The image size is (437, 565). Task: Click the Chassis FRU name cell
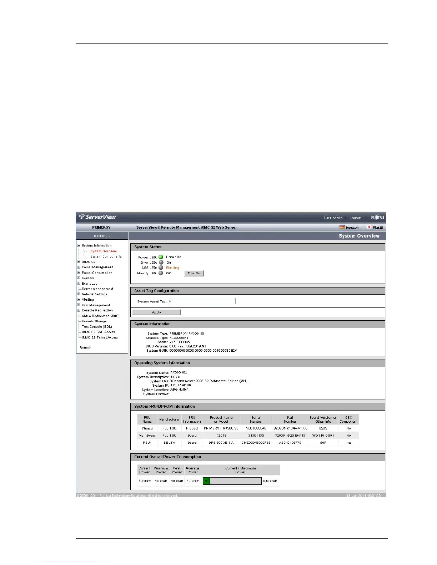pos(147,428)
